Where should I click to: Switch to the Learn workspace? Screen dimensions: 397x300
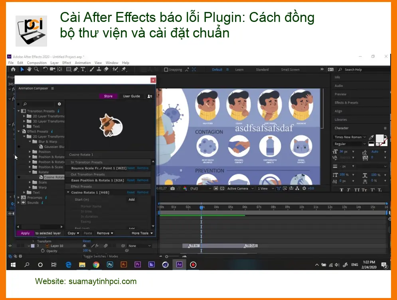tap(239, 69)
